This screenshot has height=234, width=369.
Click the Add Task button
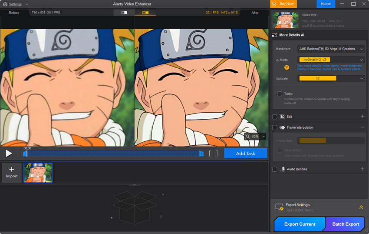pyautogui.click(x=245, y=154)
